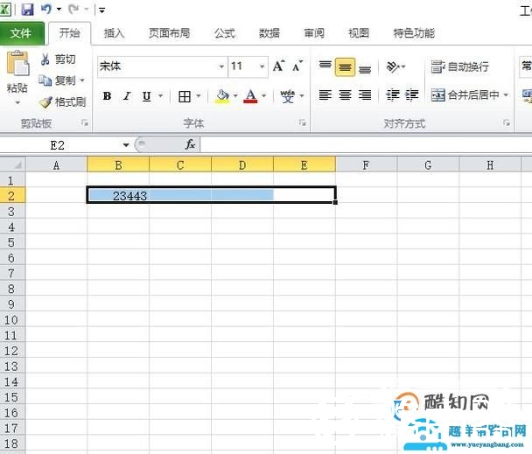Open the 审阅 (Review) tab
This screenshot has height=454, width=532.
[314, 33]
